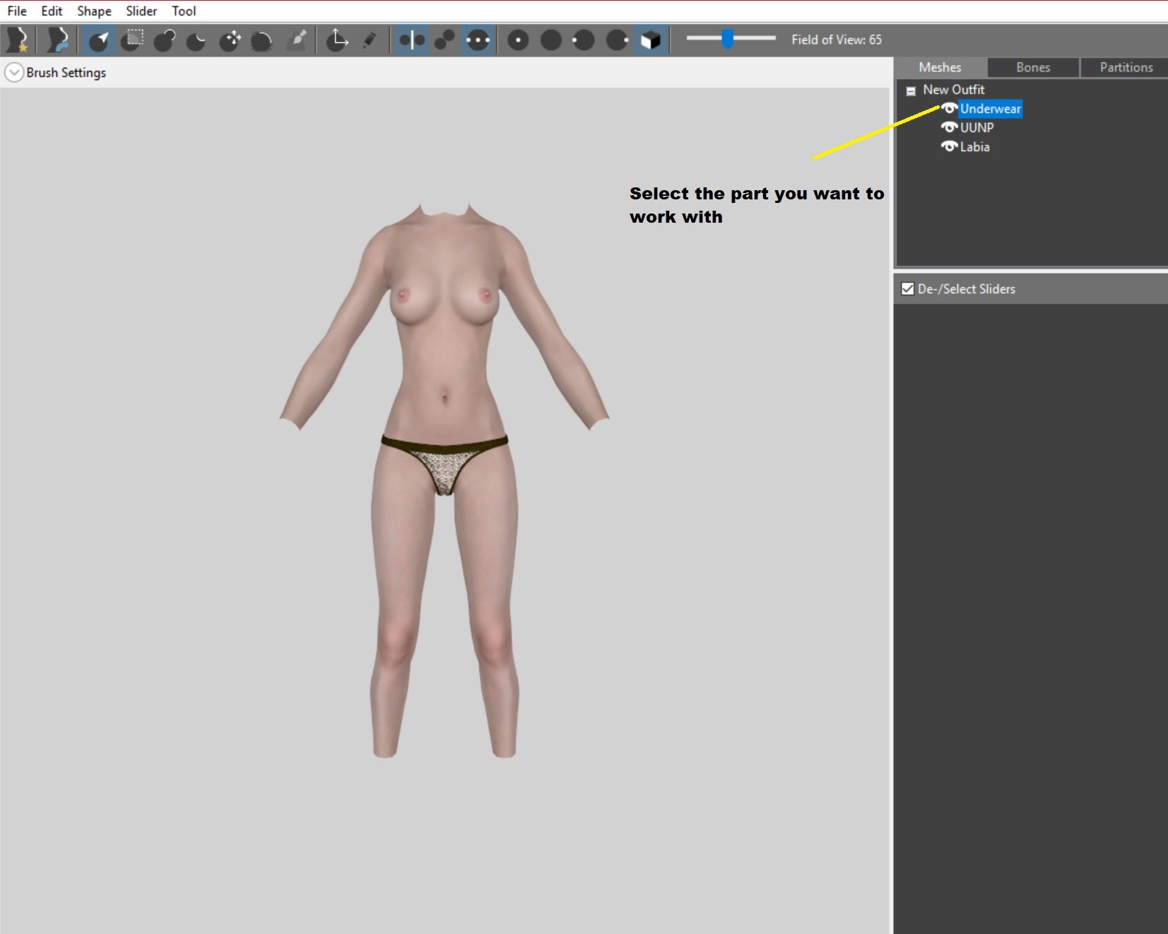Screen dimensions: 1168x934
Task: Uncheck the De-/Select Sliders checkbox
Action: [x=908, y=288]
